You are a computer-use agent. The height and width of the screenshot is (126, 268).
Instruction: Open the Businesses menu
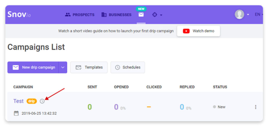[116, 15]
